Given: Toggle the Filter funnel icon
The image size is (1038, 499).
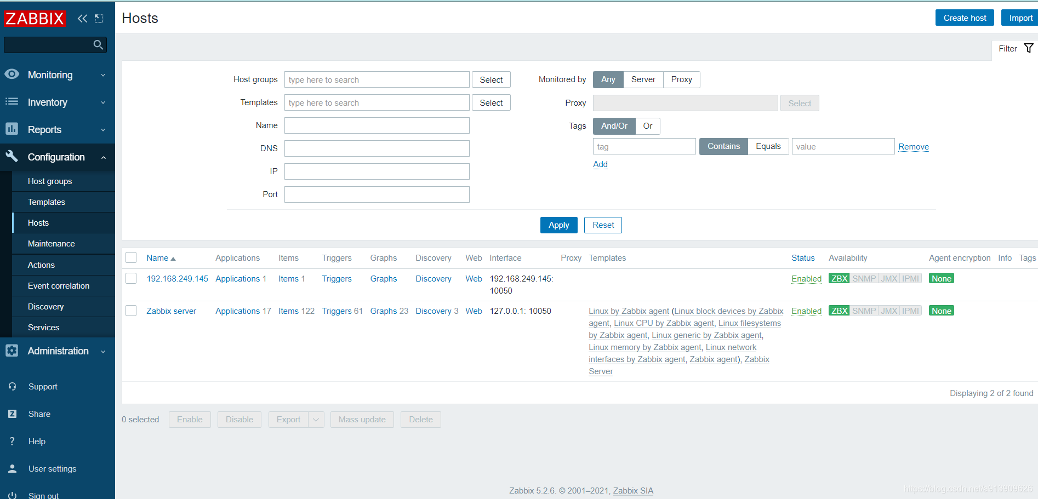Looking at the screenshot, I should pos(1029,48).
